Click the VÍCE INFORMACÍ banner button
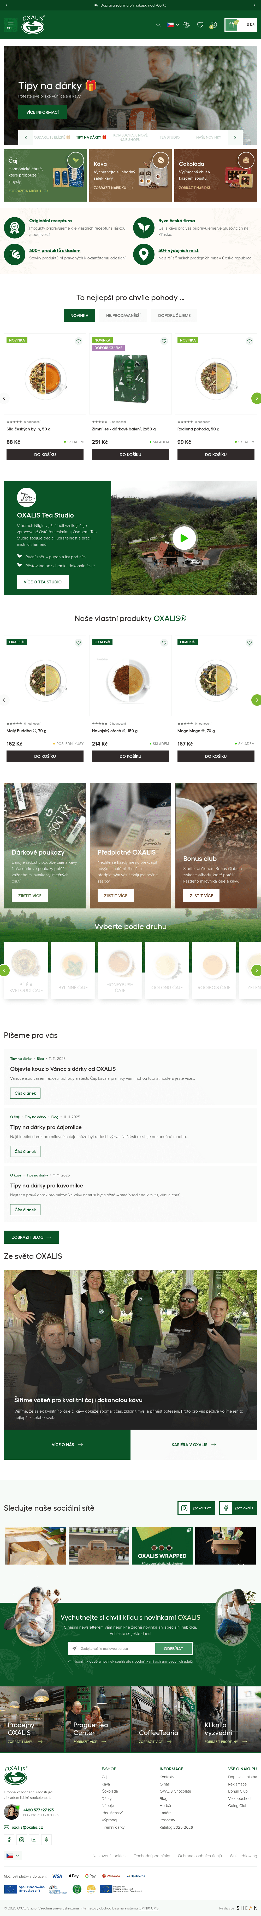 coord(42,112)
